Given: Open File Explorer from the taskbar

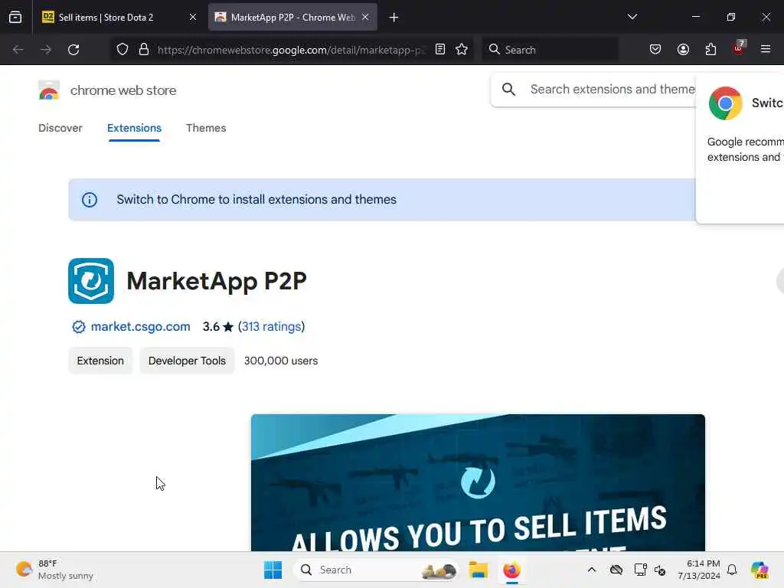Looking at the screenshot, I should click(478, 570).
